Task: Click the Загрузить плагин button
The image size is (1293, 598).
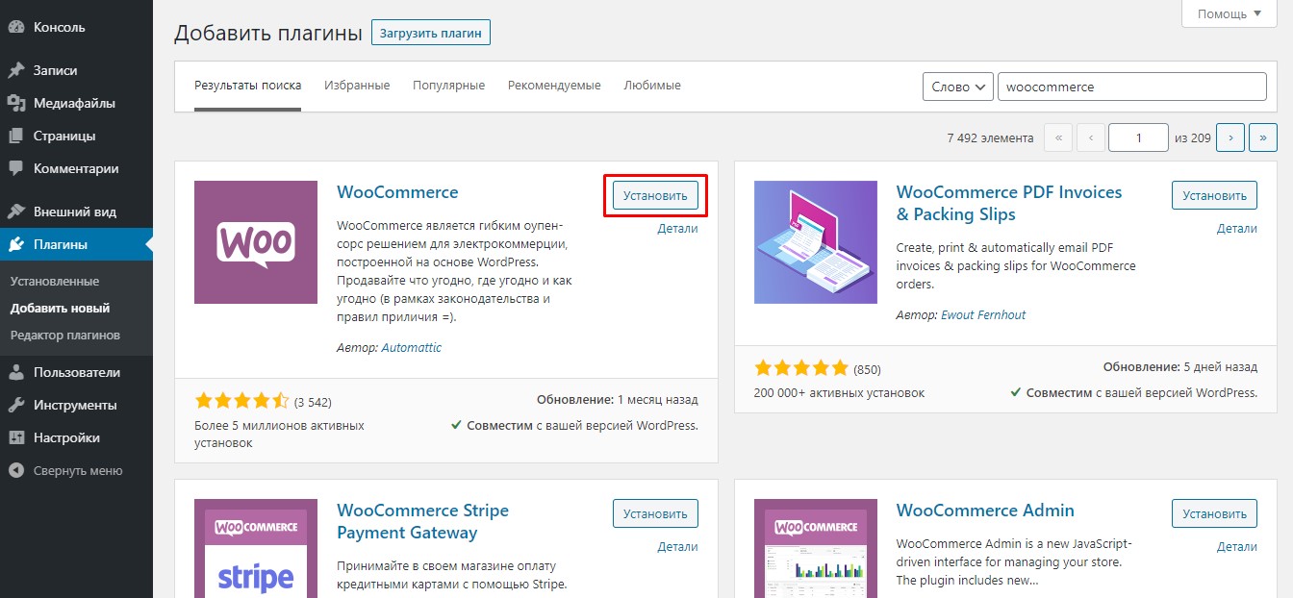Action: (x=431, y=33)
